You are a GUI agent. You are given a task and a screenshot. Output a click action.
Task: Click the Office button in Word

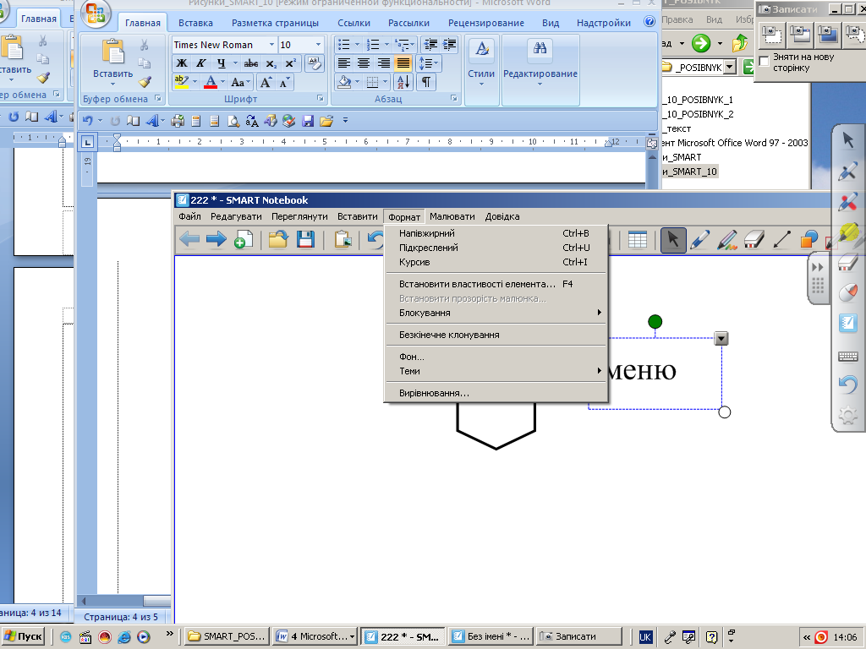pyautogui.click(x=95, y=14)
